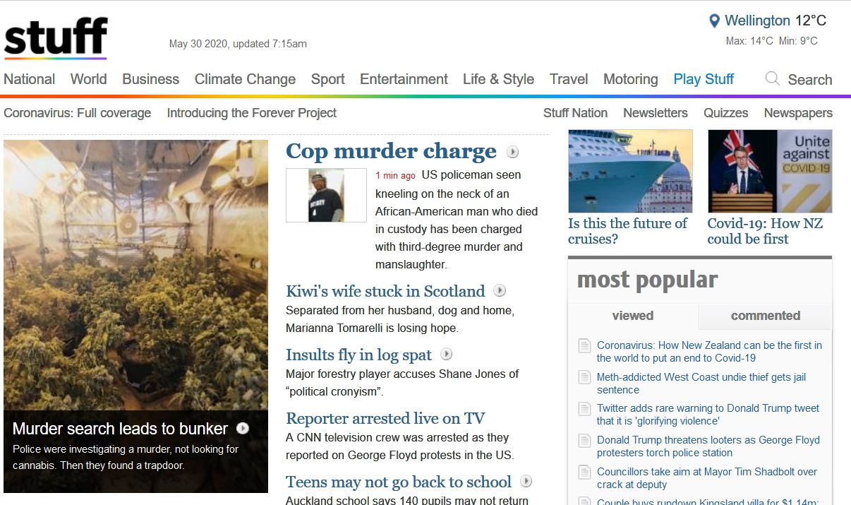This screenshot has width=851, height=505.
Task: Click the Search text link
Action: click(x=810, y=80)
